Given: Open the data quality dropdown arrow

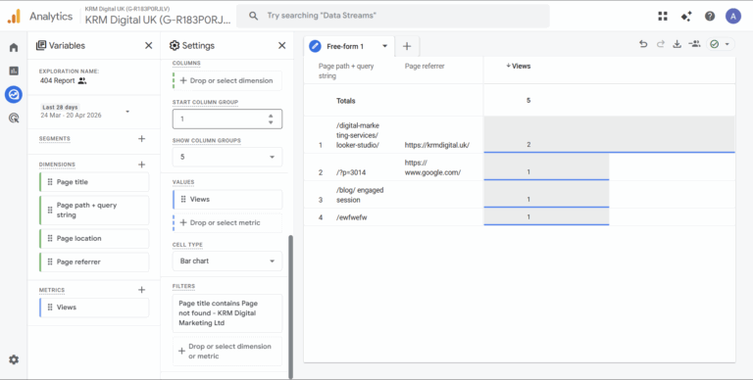Looking at the screenshot, I should (728, 44).
